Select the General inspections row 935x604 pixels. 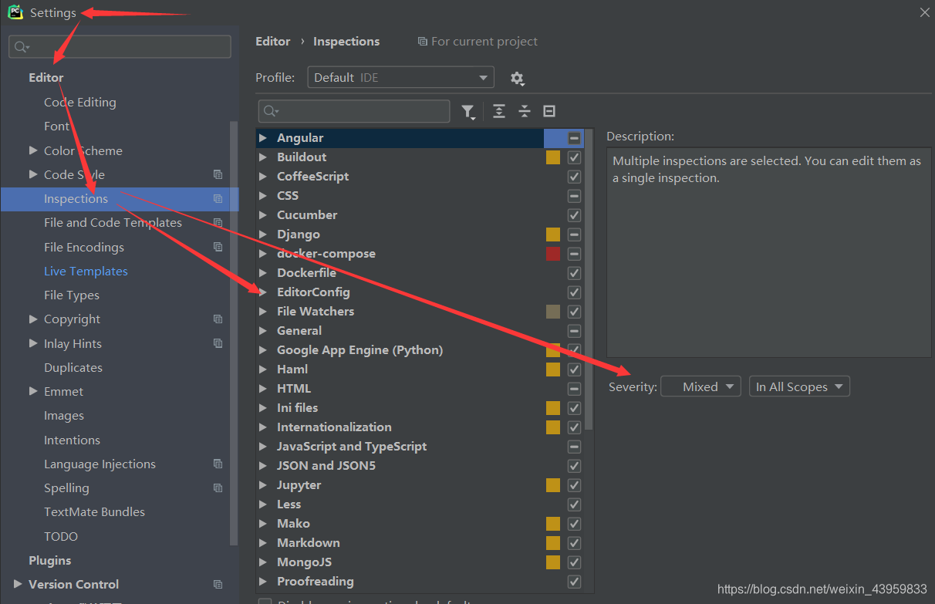(x=420, y=331)
